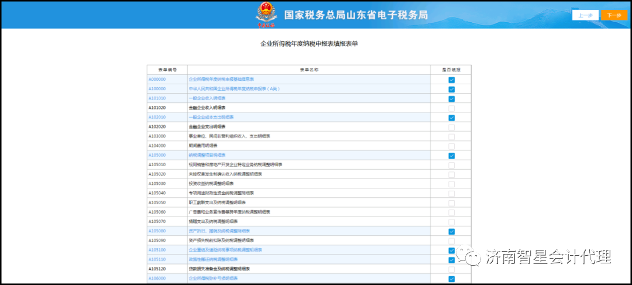Select the 未按权责发生制确认收入 row name
Screen dimensions: 632x285
tap(225, 174)
